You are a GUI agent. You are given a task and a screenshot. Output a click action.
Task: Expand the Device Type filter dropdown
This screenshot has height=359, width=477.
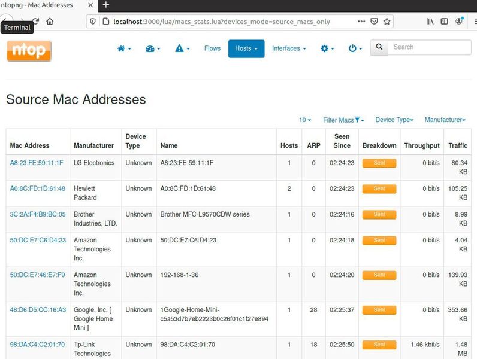pyautogui.click(x=394, y=120)
